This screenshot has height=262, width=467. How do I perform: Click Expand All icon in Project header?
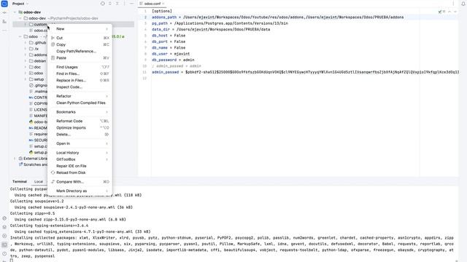[x=110, y=4]
